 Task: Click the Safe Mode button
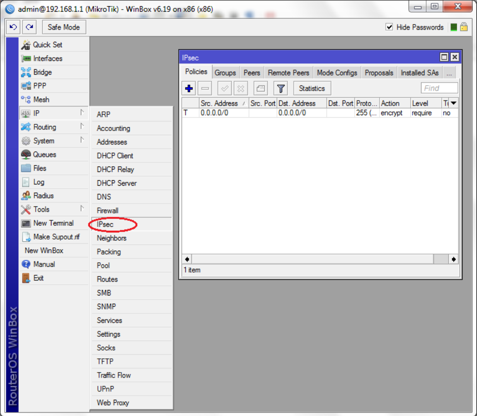[64, 27]
